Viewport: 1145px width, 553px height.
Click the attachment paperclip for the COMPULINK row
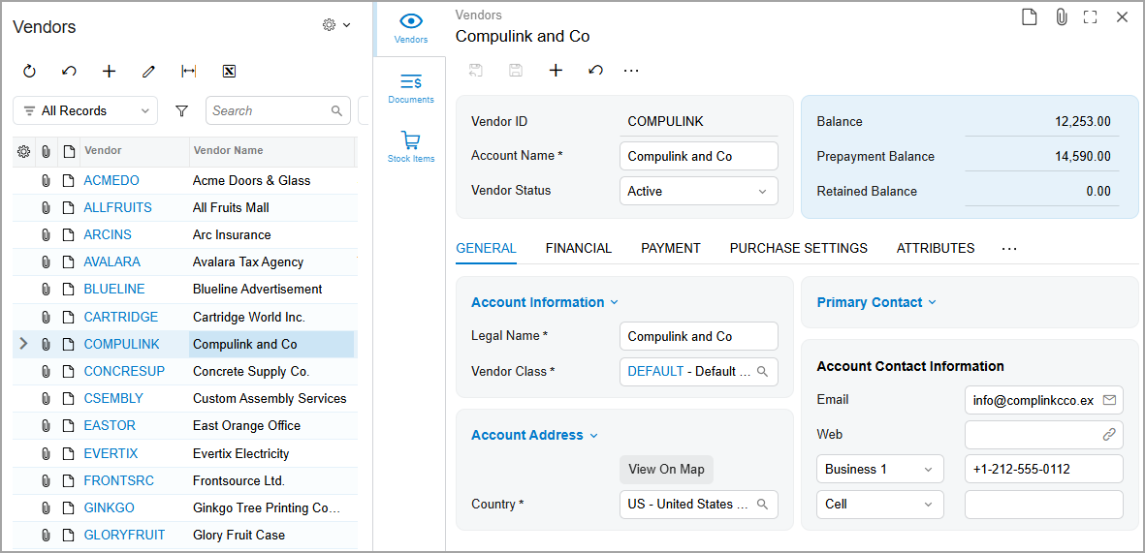pyautogui.click(x=46, y=345)
